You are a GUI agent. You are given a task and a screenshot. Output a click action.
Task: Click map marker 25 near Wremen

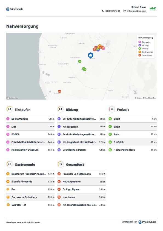tap(59, 91)
